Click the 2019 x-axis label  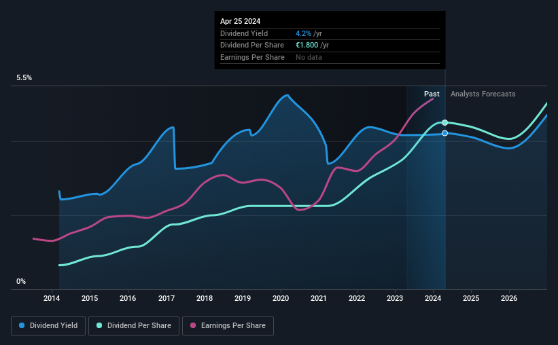click(x=243, y=298)
